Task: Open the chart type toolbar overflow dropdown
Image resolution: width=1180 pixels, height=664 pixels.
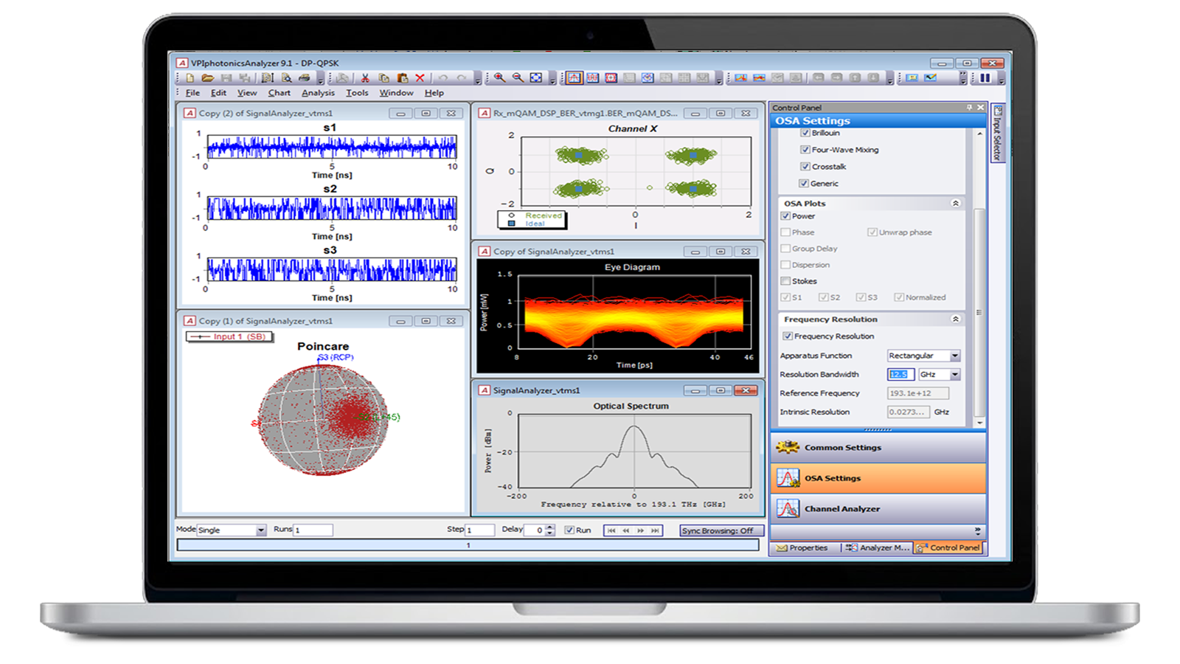Action: [719, 79]
